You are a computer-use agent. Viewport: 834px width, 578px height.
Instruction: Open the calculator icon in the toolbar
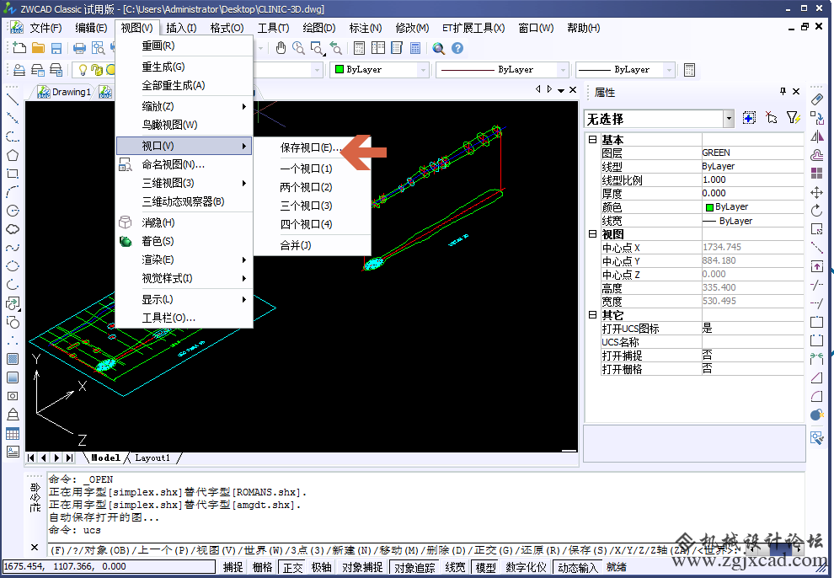click(x=415, y=48)
